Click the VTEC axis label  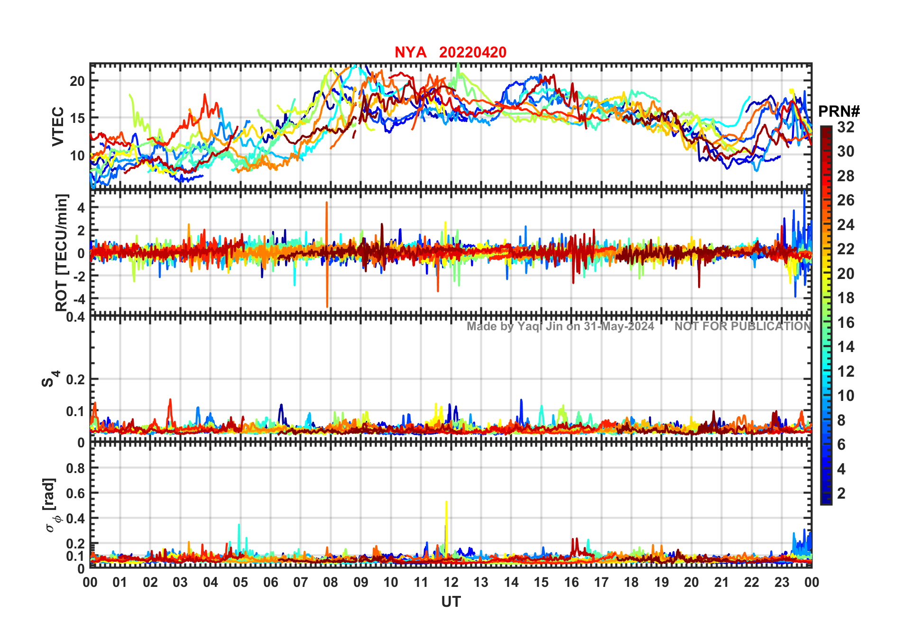(58, 126)
